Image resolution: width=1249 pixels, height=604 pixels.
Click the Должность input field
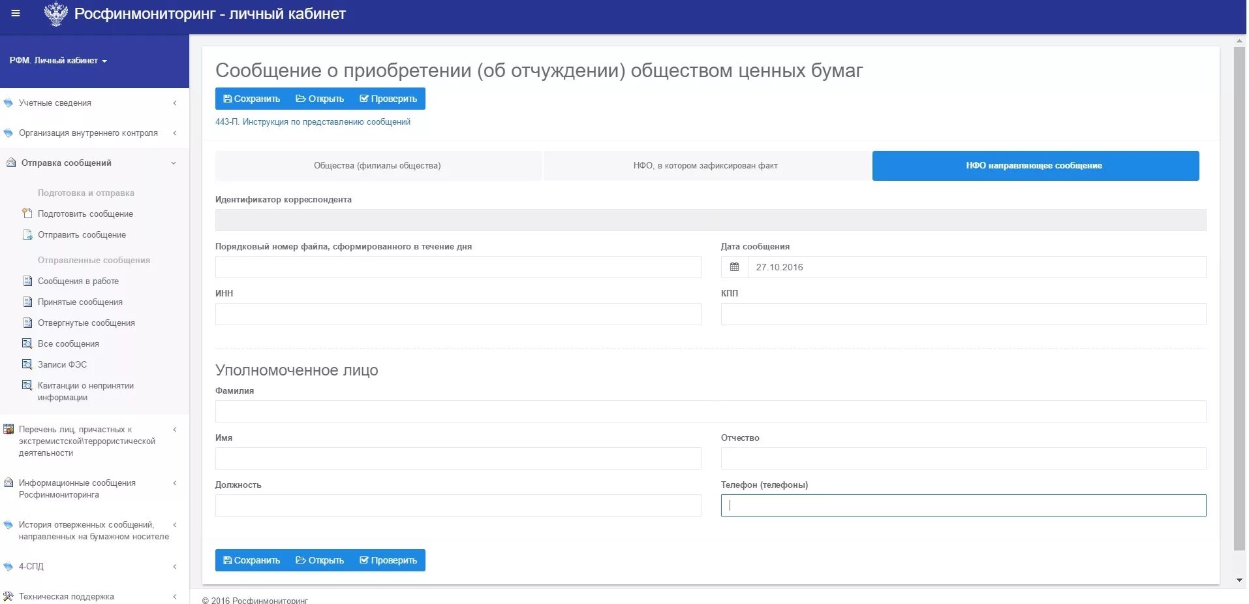[458, 505]
